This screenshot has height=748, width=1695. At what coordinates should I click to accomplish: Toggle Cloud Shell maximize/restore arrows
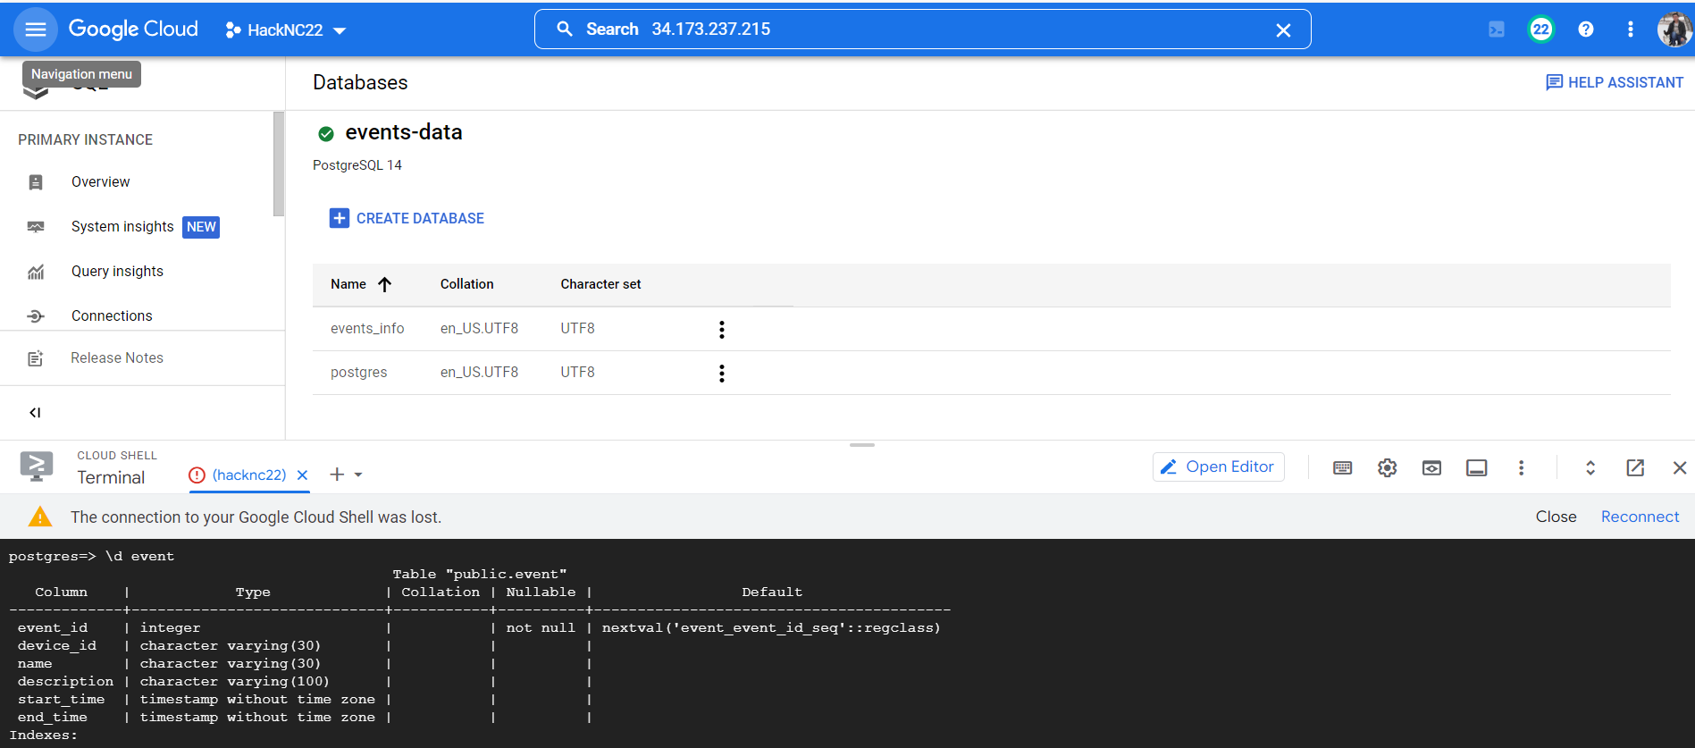pyautogui.click(x=1590, y=467)
